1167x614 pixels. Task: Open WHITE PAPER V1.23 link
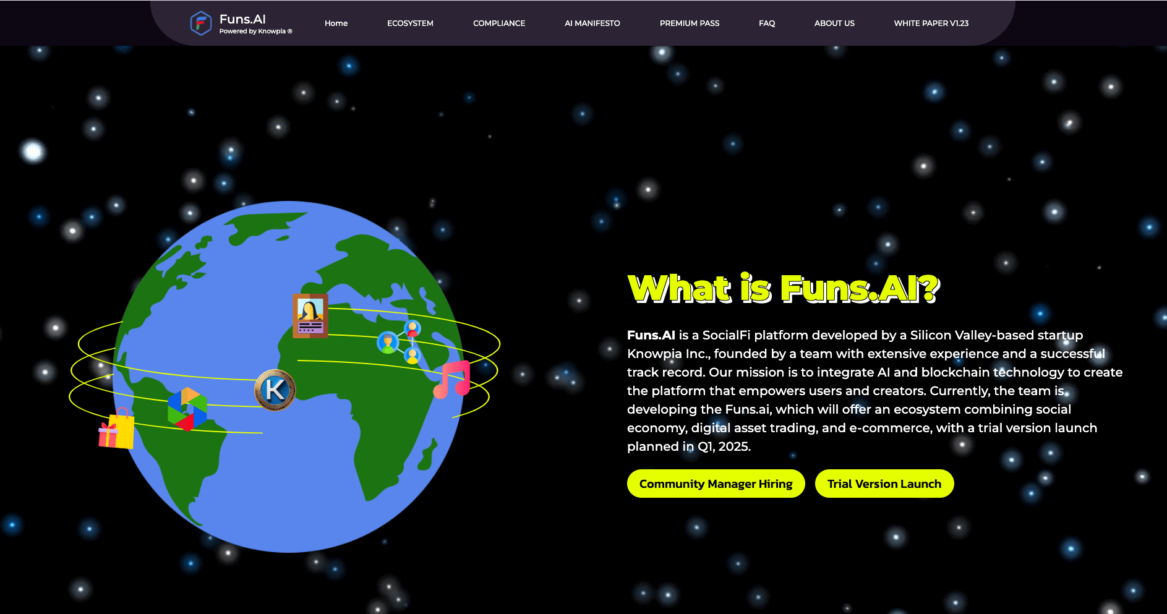click(931, 23)
